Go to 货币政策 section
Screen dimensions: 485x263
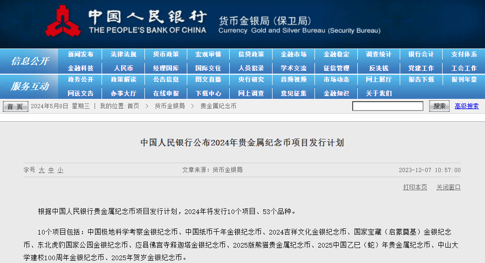(x=166, y=54)
